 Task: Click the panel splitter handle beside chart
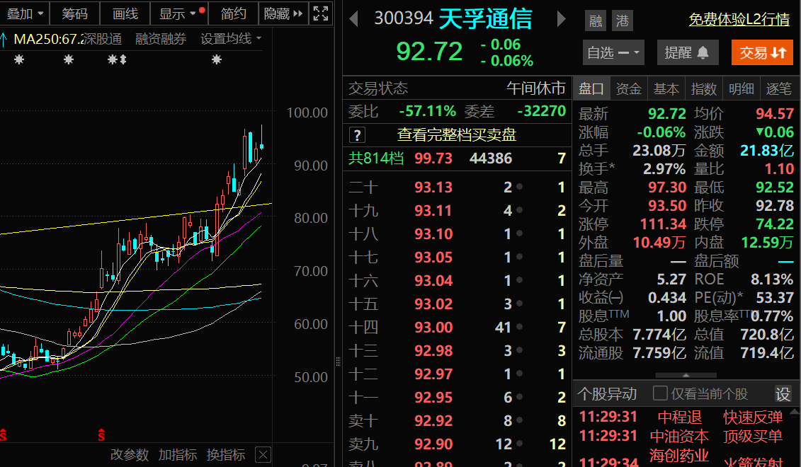pos(339,362)
